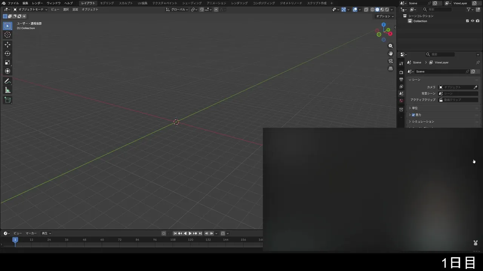Open the Render properties tab
Screen dimensions: 483x271
click(401, 72)
